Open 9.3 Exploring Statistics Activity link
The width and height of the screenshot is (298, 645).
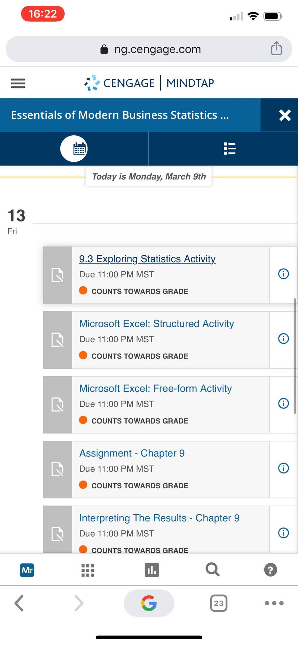pyautogui.click(x=147, y=259)
